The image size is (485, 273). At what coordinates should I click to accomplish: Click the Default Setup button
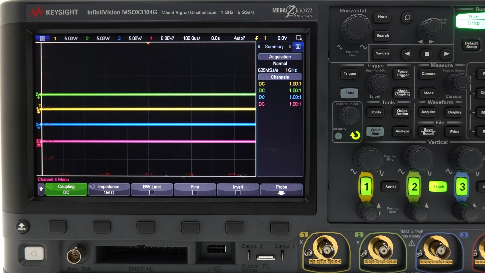click(471, 45)
